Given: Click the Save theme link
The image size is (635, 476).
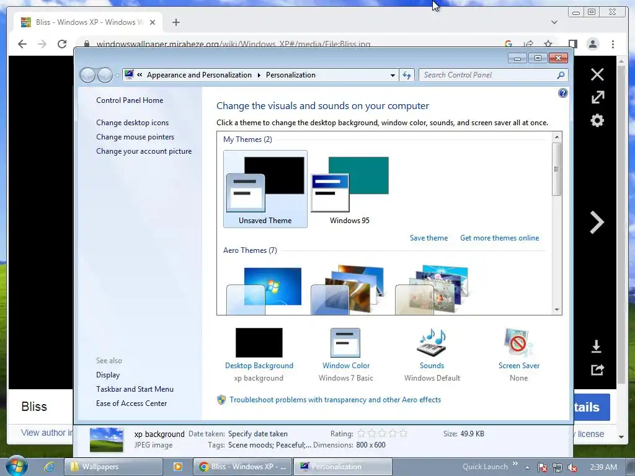Looking at the screenshot, I should click(429, 238).
